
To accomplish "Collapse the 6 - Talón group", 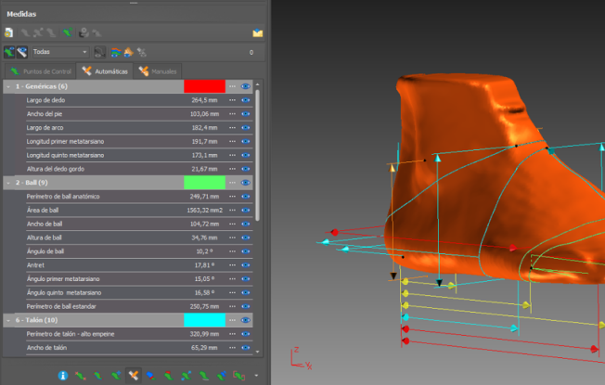I will tap(7, 319).
